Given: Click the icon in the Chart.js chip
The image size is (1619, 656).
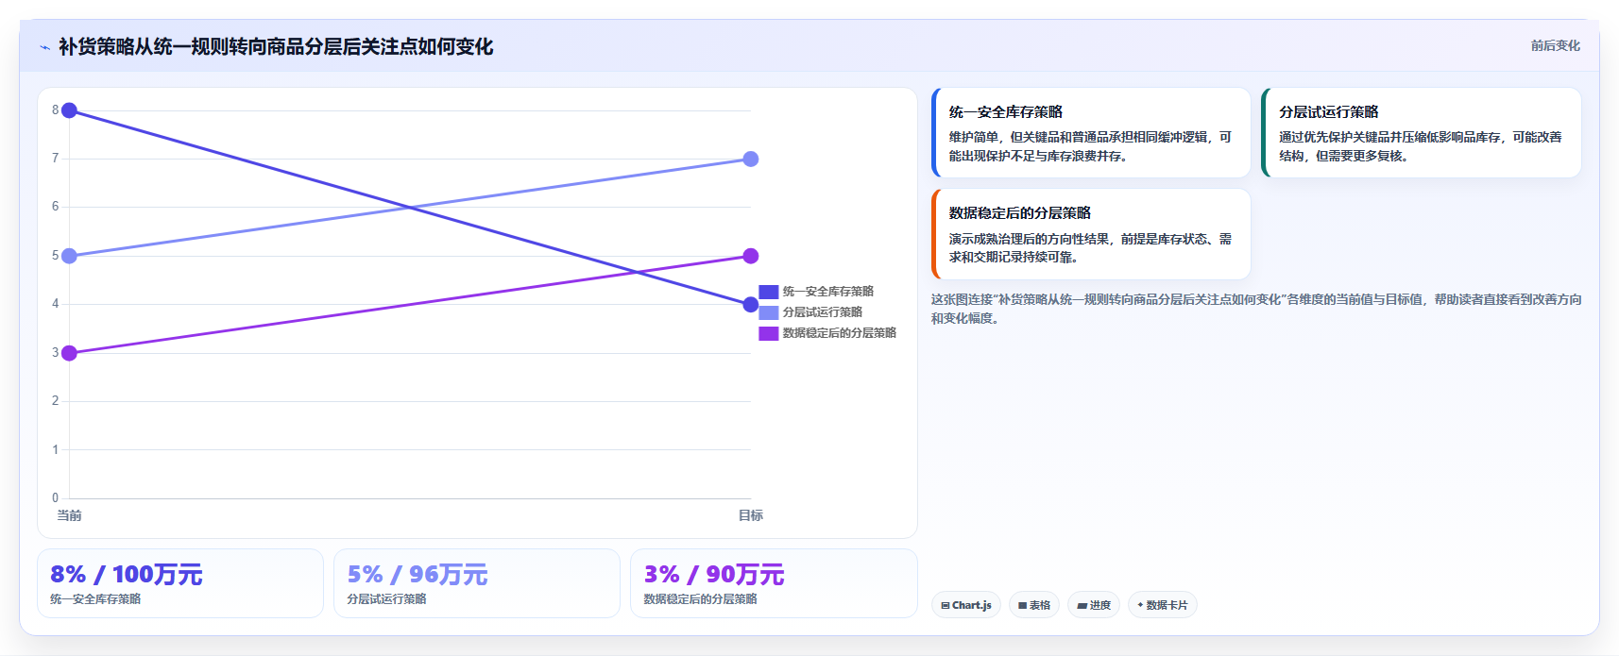Looking at the screenshot, I should pyautogui.click(x=946, y=606).
